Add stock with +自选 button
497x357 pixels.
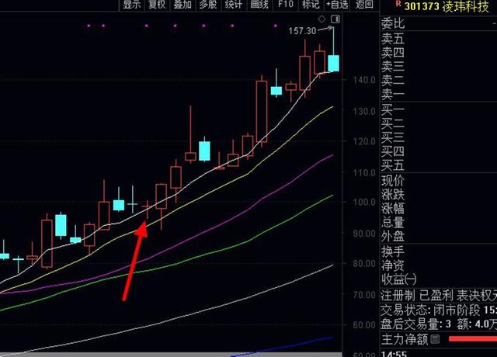(x=337, y=5)
